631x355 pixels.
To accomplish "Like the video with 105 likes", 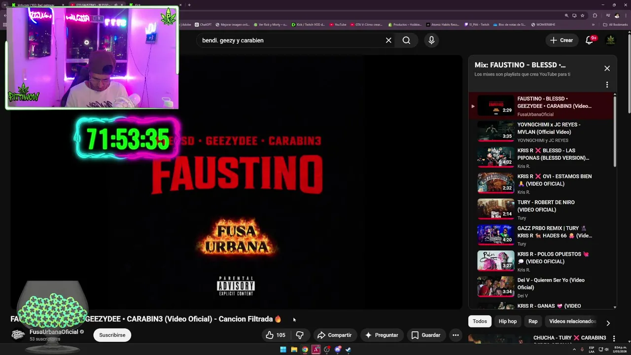I will tap(275, 335).
